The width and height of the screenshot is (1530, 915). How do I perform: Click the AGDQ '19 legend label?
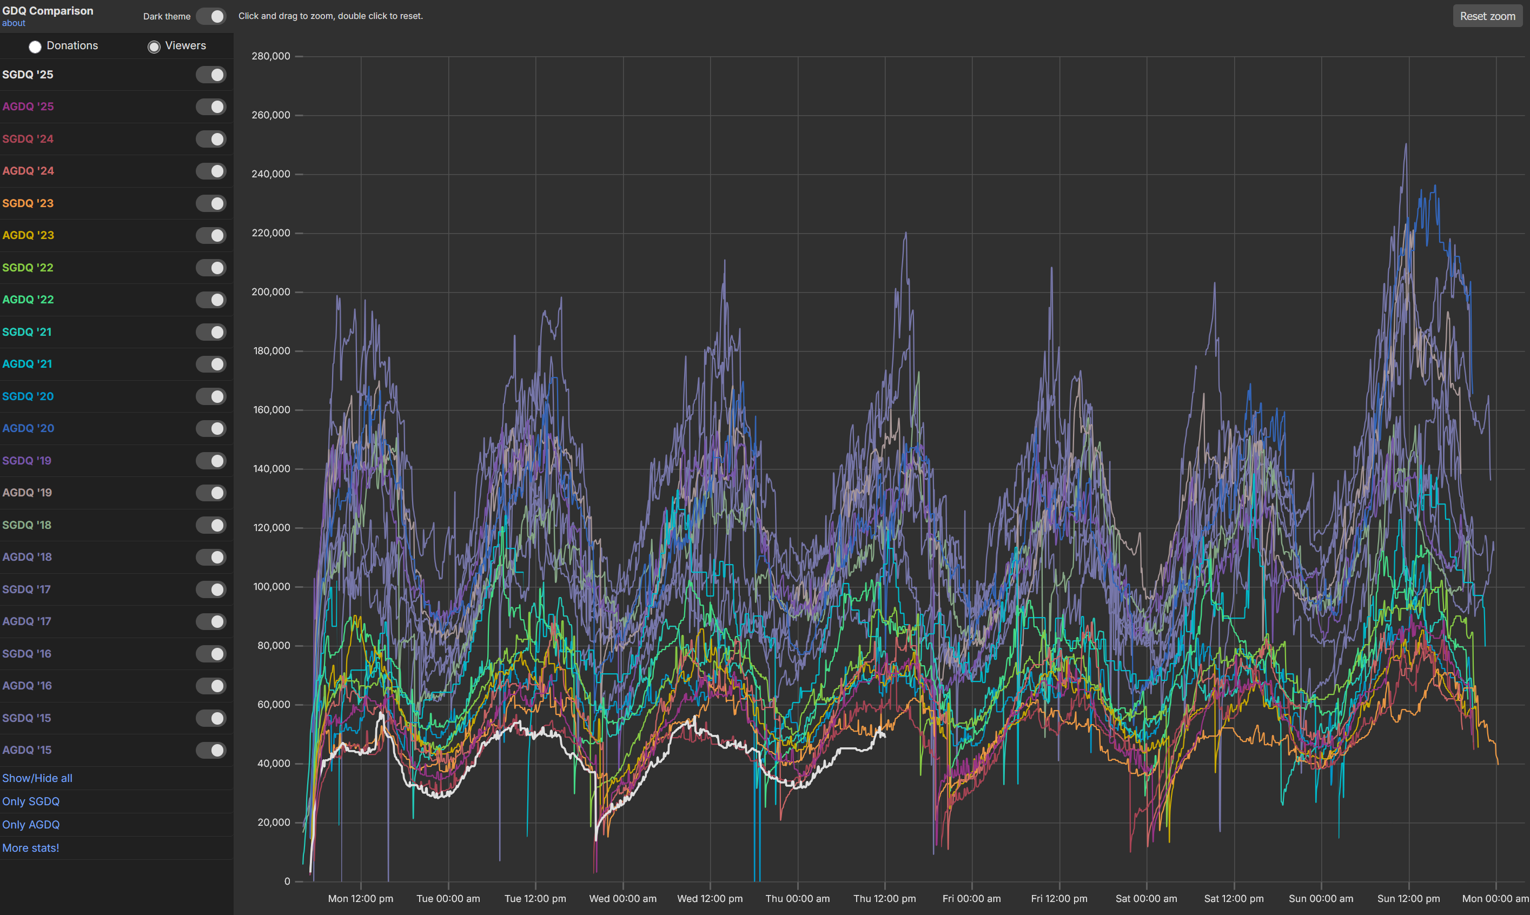tap(27, 493)
